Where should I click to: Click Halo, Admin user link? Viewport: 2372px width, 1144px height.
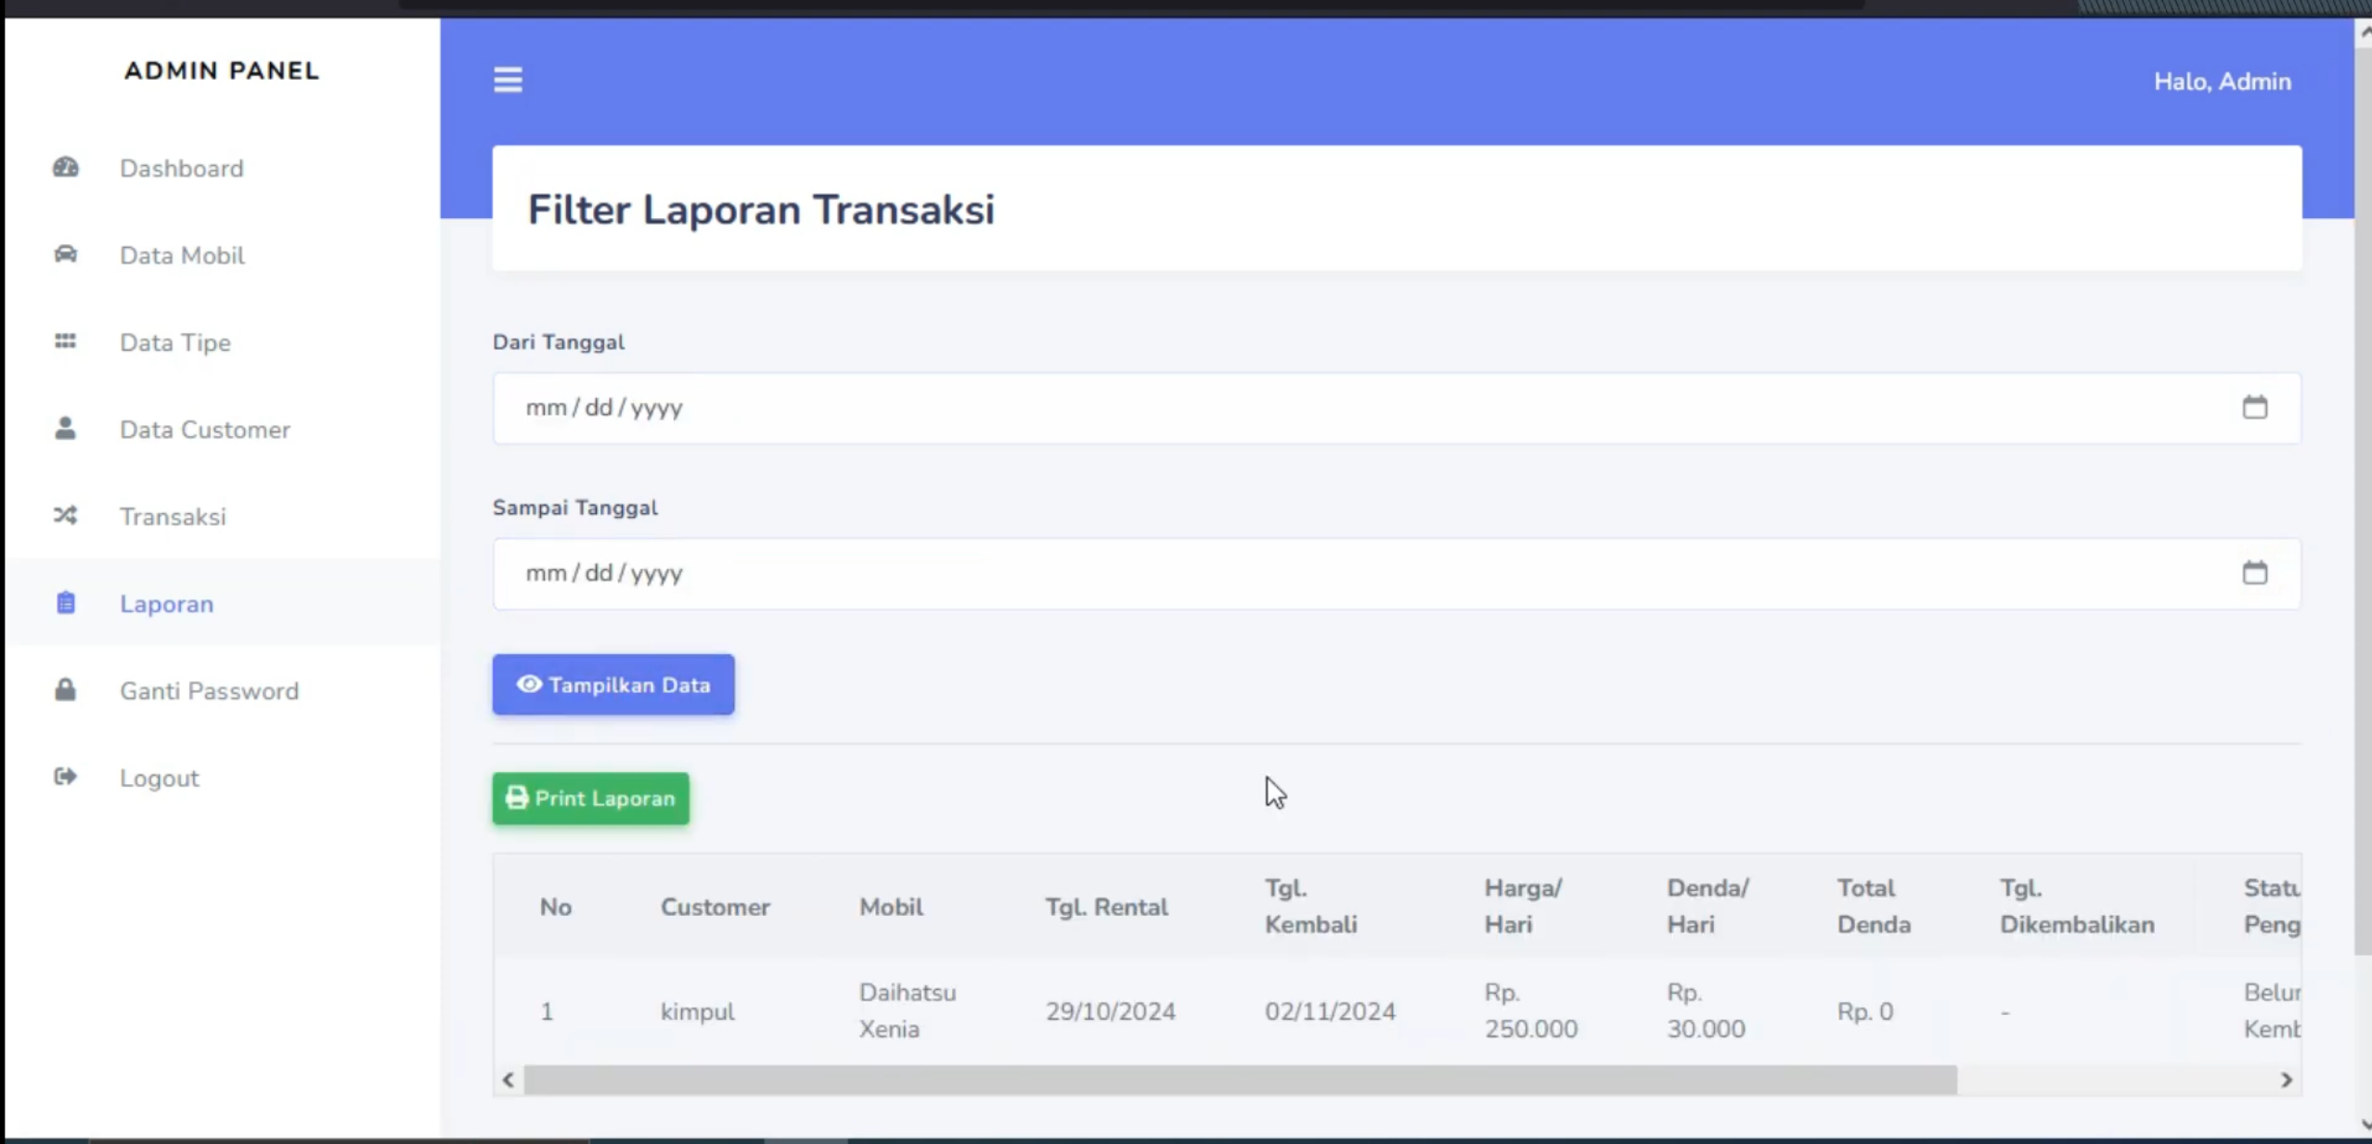coord(2223,82)
